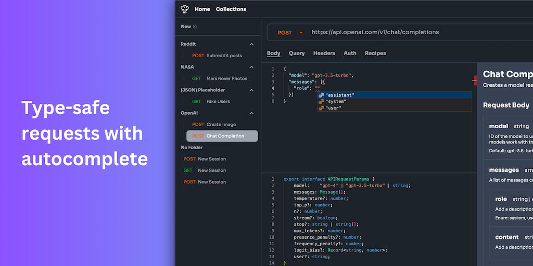Click the enum icon beside "user" suggestion
533x266 pixels.
coord(321,108)
